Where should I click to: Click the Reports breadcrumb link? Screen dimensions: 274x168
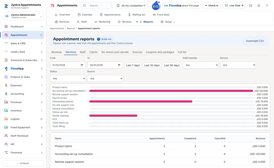point(71,28)
